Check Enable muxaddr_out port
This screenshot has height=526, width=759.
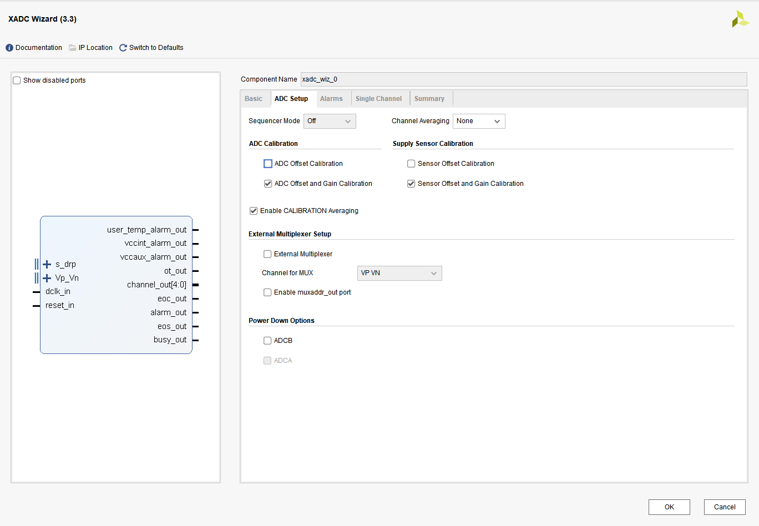[267, 292]
